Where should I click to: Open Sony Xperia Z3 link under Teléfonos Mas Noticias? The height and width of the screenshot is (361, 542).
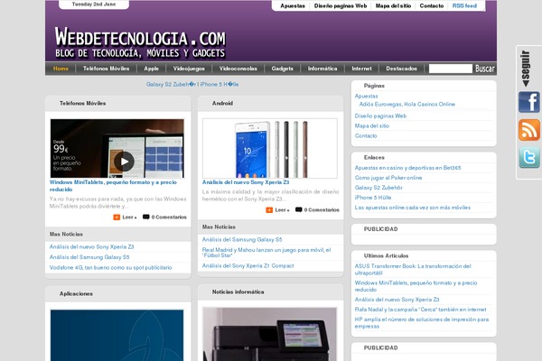pyautogui.click(x=91, y=246)
